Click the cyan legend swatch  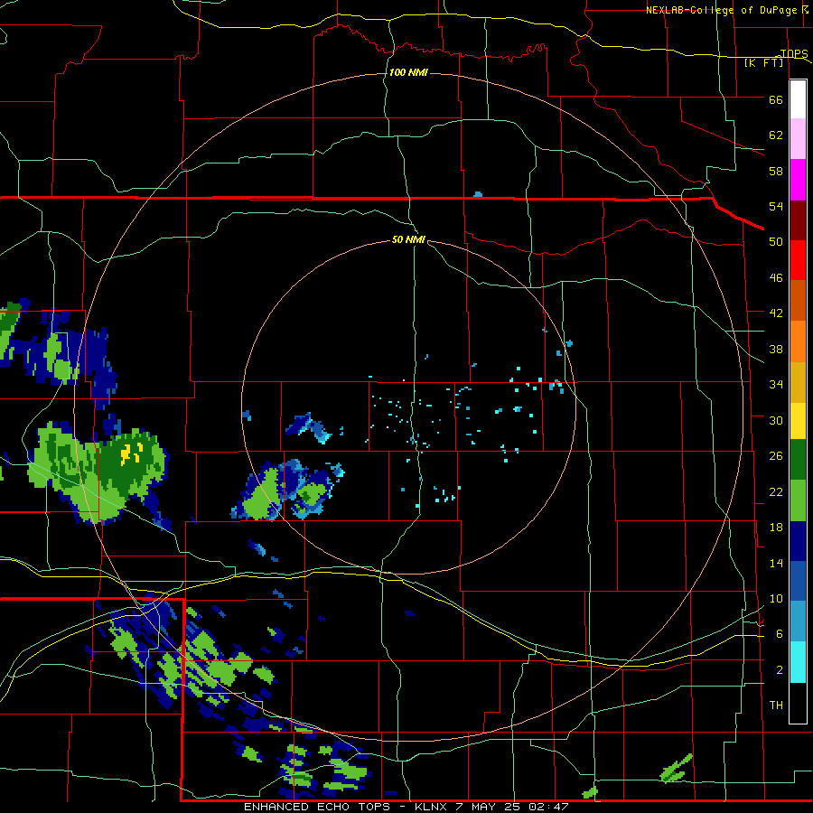pyautogui.click(x=798, y=662)
